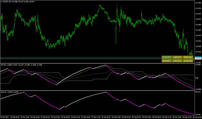Click the 28 Feb 07:00 time axis label
Screen dimensions: 202x119
(x=146, y=117)
